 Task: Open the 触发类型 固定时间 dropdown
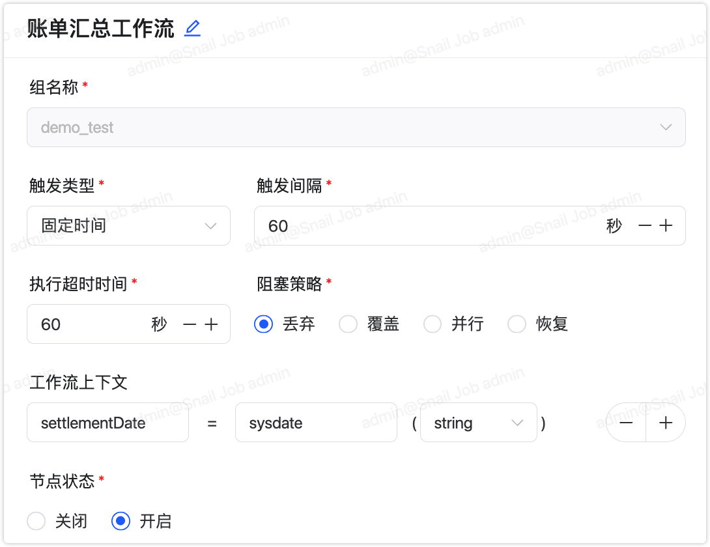coord(128,226)
